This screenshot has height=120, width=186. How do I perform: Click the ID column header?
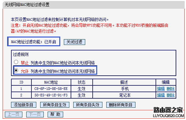[x=21, y=82]
